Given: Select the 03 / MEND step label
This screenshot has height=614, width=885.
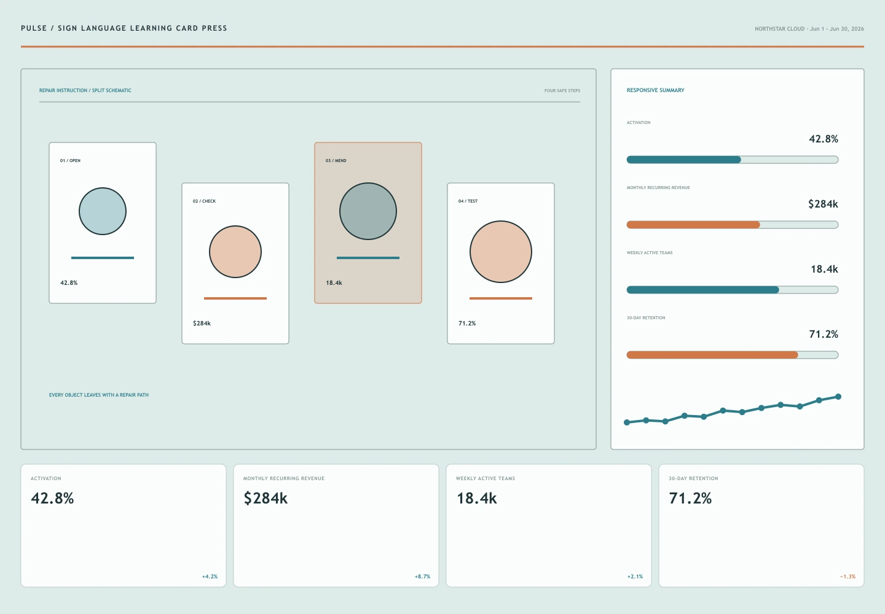Looking at the screenshot, I should click(x=336, y=161).
